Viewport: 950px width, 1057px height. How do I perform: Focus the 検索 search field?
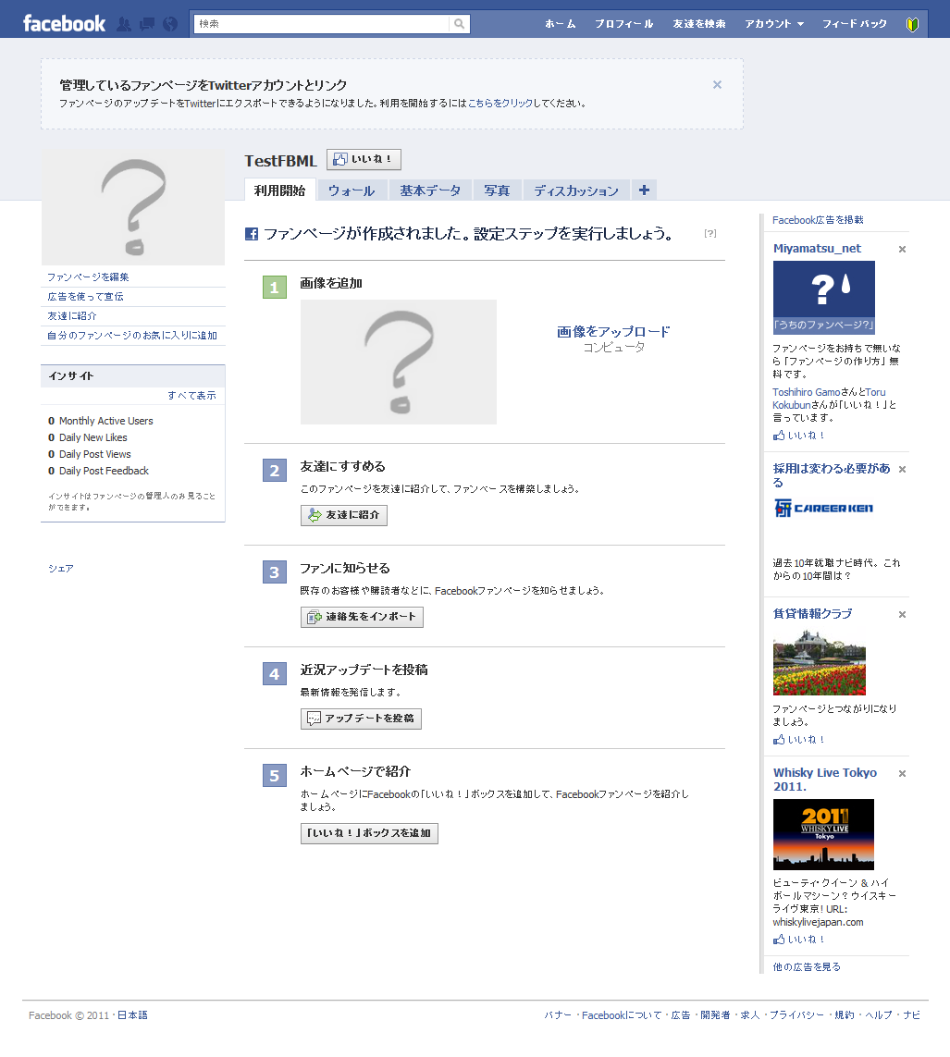pos(322,24)
